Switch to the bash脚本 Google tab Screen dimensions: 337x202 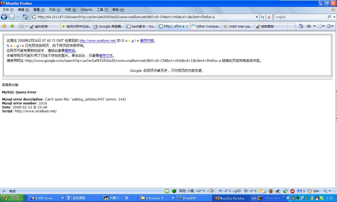141,27
